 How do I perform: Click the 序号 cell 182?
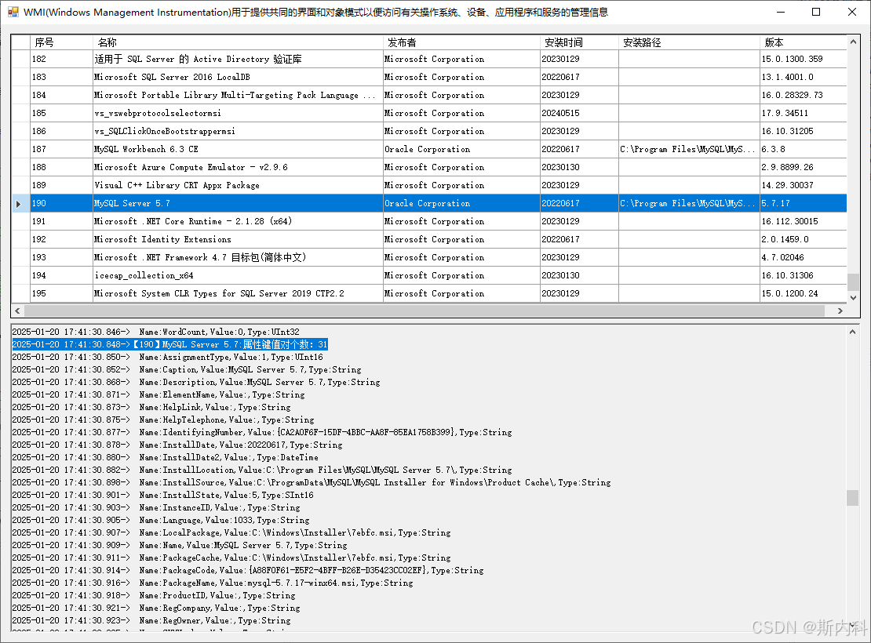coord(62,59)
